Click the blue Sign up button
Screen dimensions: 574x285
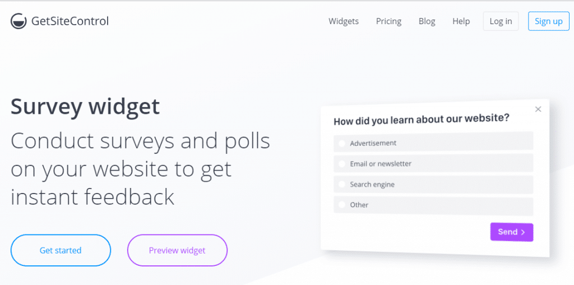(548, 21)
